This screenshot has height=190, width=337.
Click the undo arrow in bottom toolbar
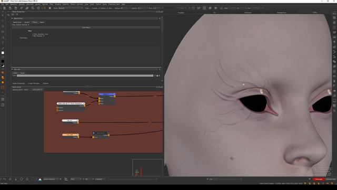coord(5,179)
